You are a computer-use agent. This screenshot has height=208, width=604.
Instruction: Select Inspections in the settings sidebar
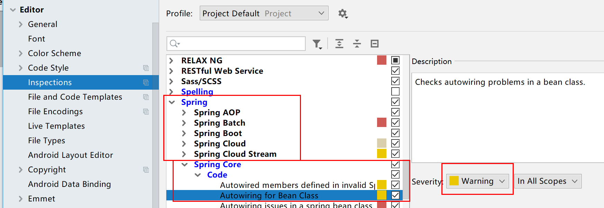81,82
